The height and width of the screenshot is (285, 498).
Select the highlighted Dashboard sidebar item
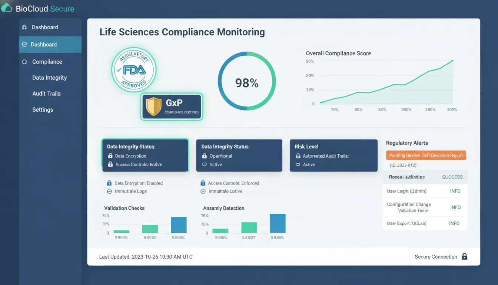pos(50,45)
